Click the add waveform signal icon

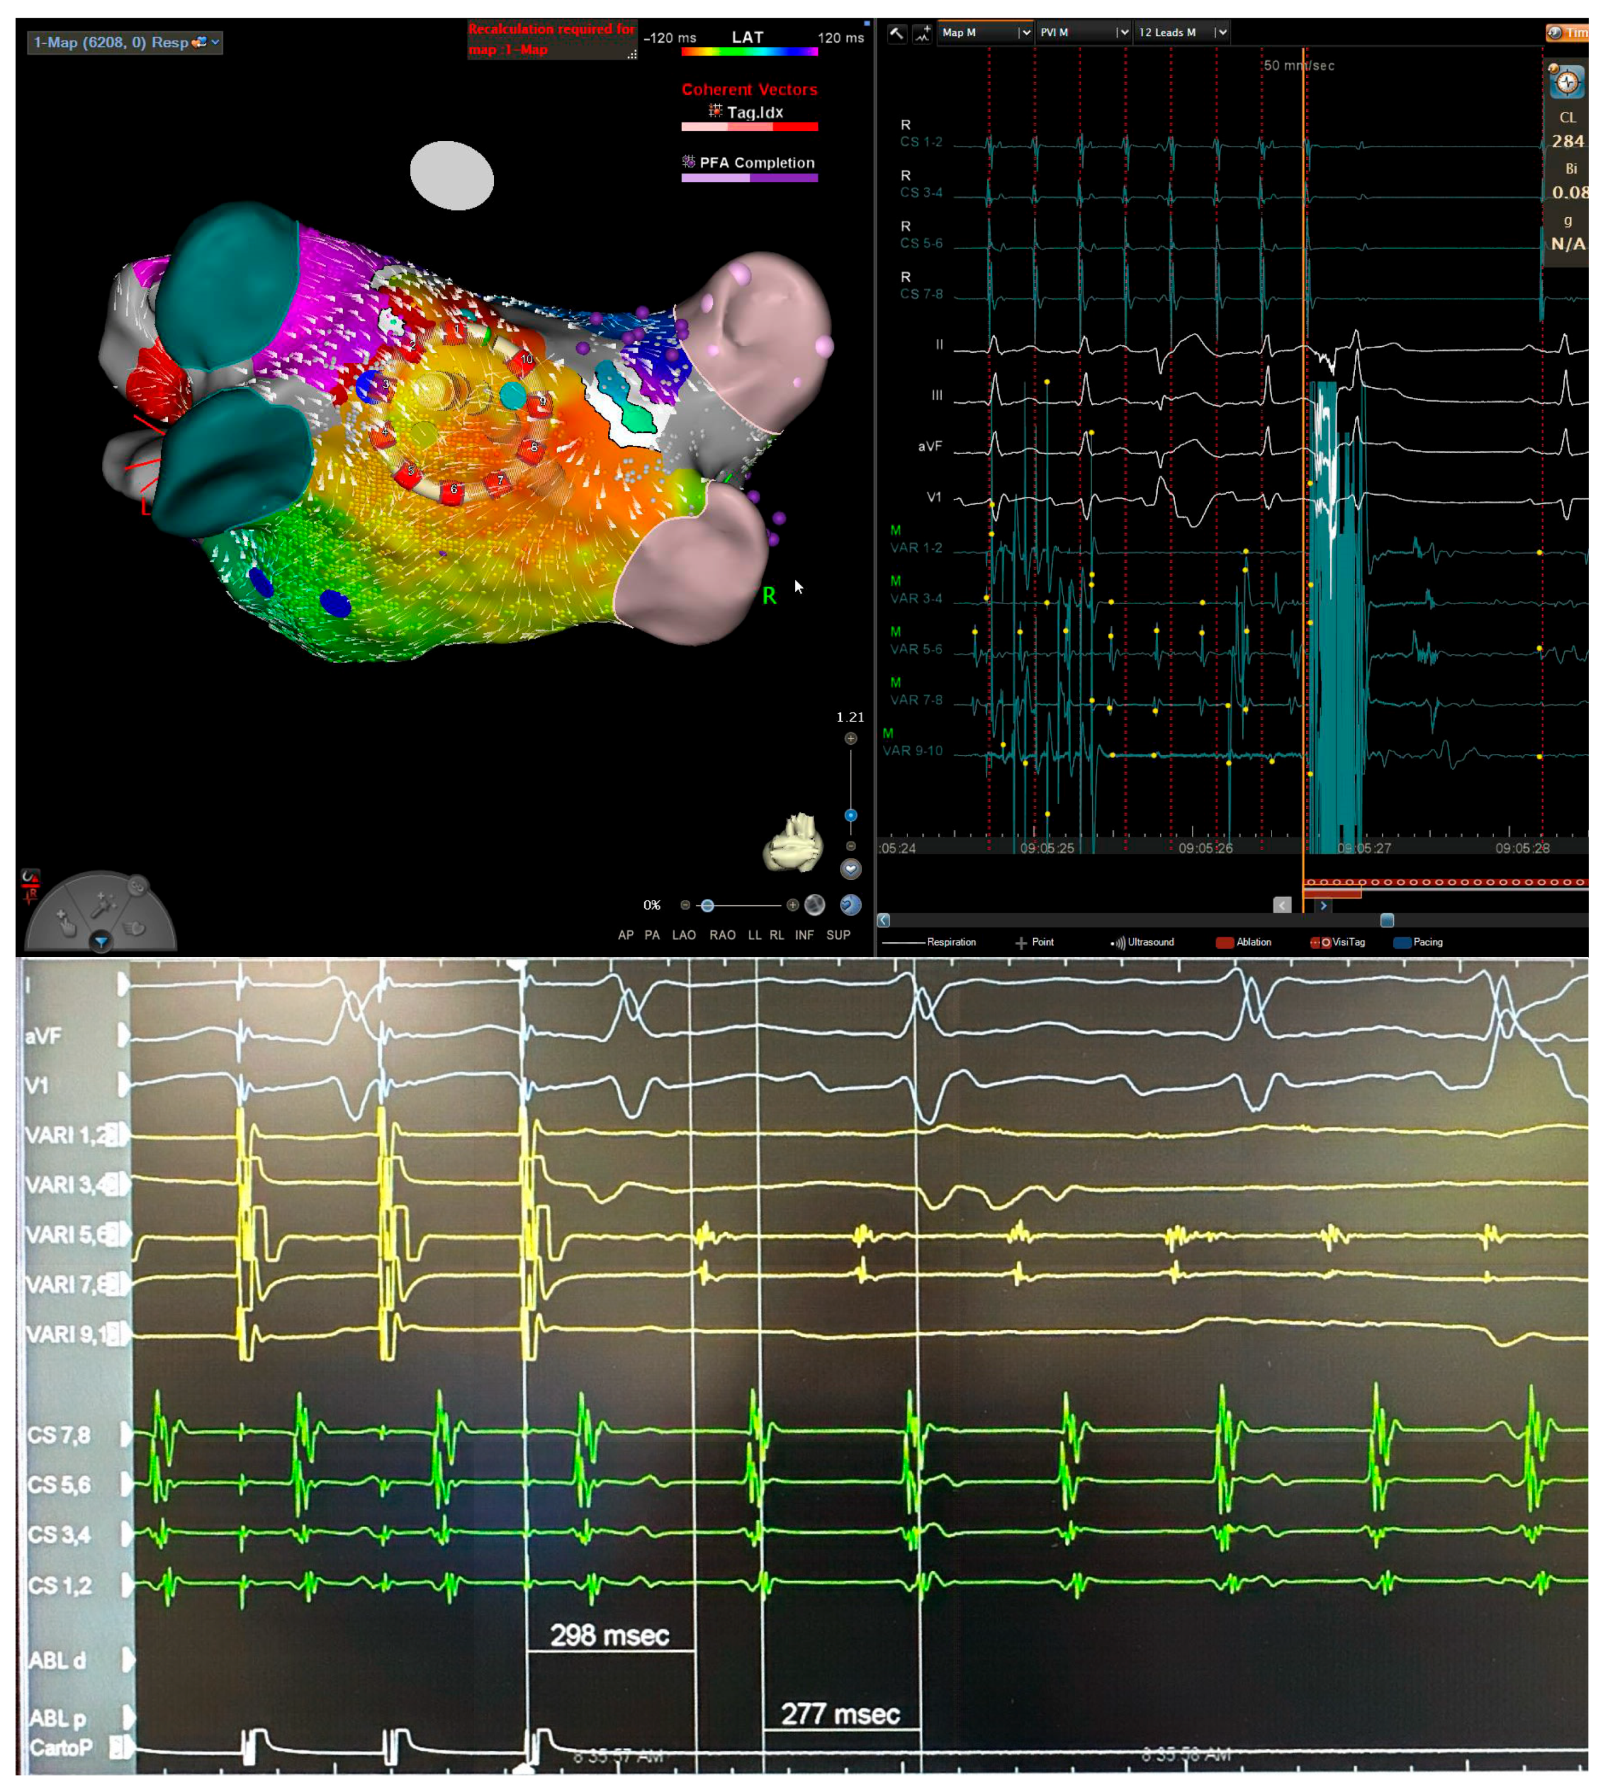point(922,33)
